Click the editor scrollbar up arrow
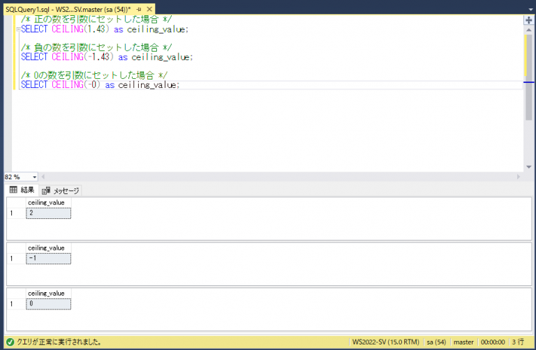The width and height of the screenshot is (536, 350). (x=528, y=30)
